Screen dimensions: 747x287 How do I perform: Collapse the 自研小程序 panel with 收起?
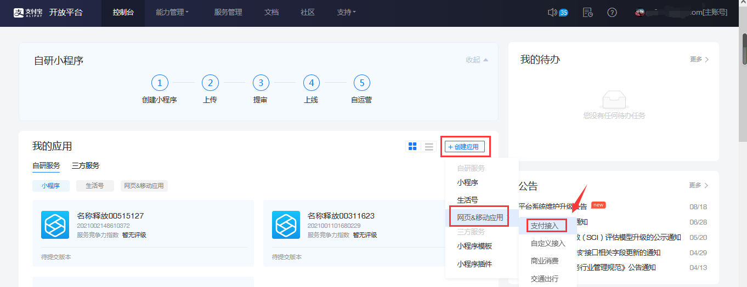coord(477,60)
